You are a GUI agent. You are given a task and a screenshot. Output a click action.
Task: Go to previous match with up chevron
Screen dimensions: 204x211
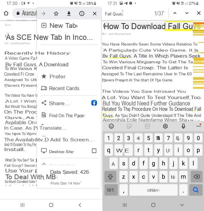coord(175,13)
